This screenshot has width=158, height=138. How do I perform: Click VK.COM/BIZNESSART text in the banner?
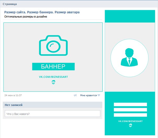coord(53,77)
